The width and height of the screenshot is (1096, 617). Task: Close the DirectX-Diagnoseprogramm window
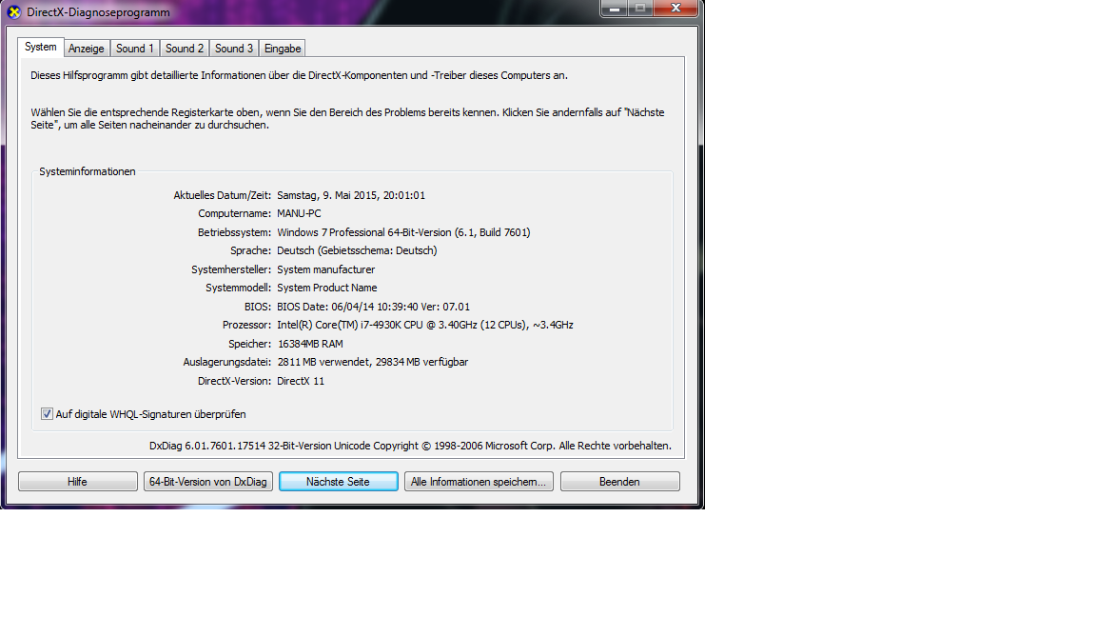coord(675,9)
